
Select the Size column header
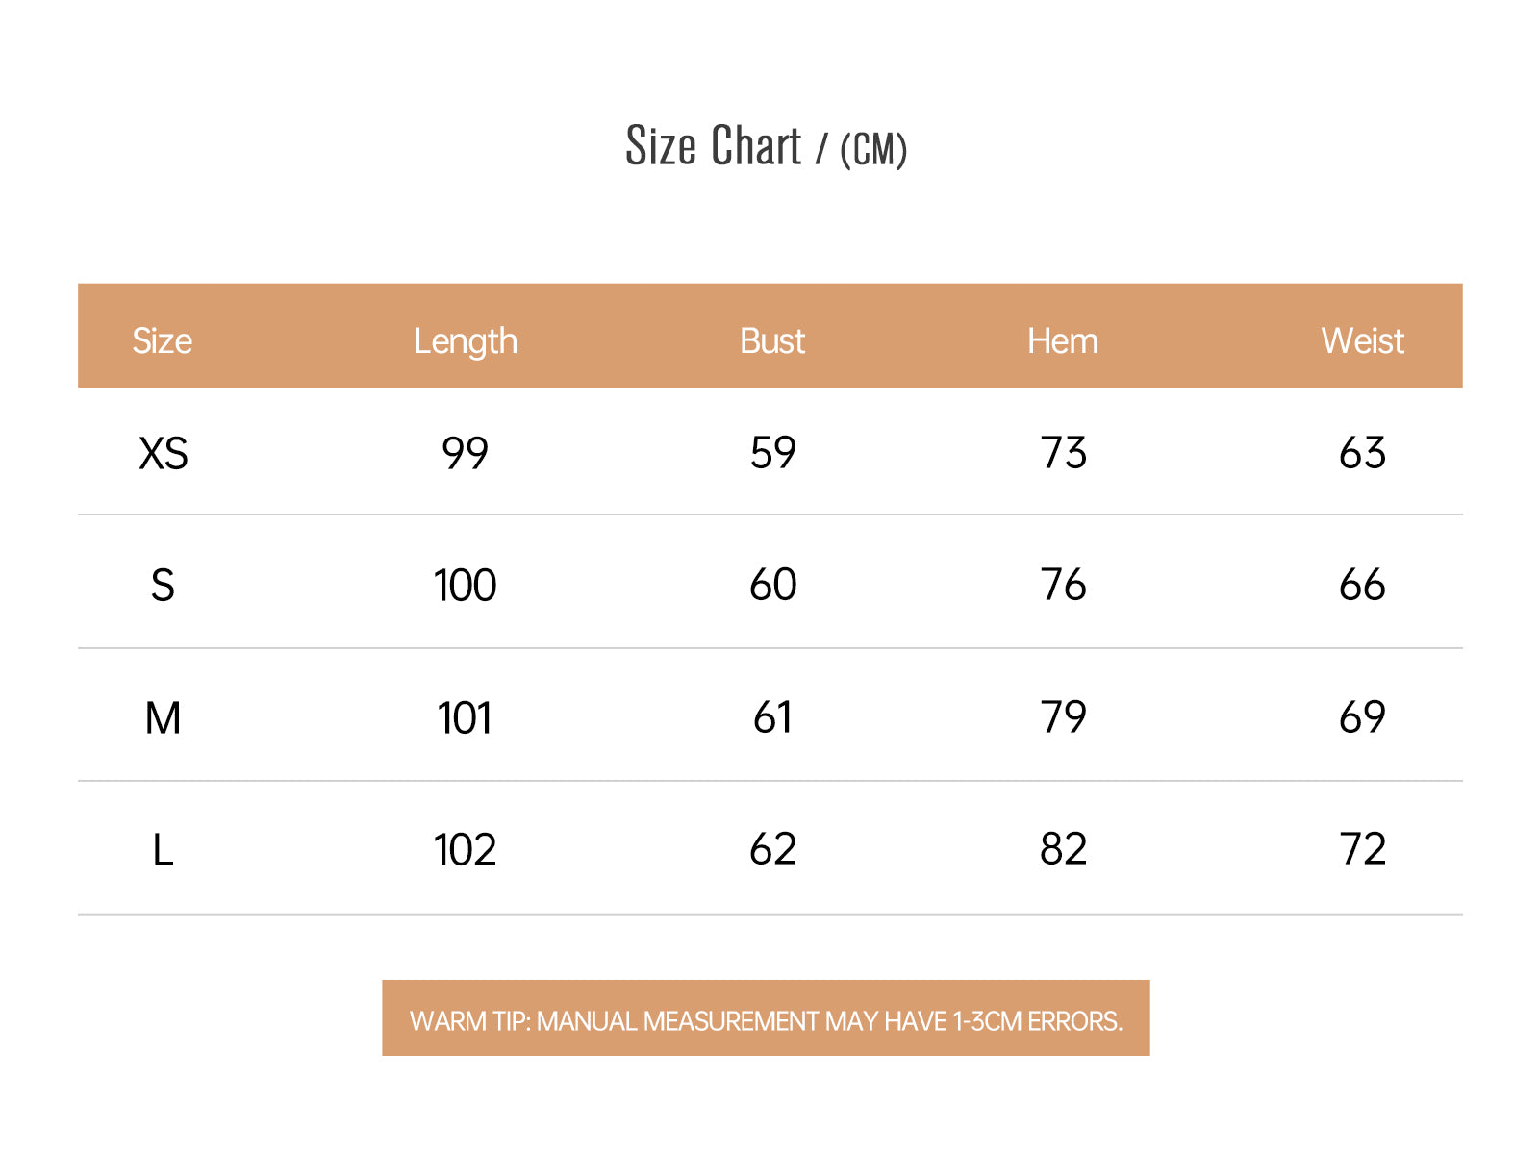tap(162, 341)
